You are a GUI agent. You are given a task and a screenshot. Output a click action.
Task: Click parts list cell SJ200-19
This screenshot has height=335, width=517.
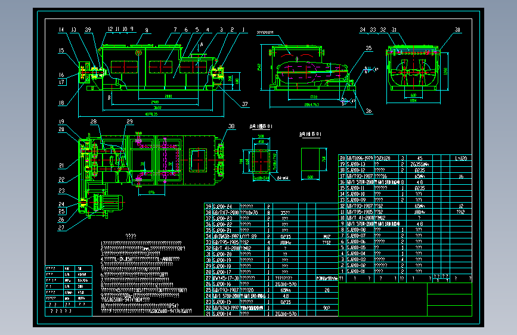[222, 260]
